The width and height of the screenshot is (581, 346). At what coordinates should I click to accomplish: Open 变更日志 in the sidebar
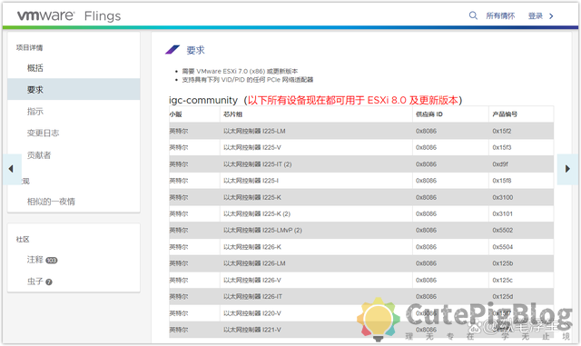point(43,133)
